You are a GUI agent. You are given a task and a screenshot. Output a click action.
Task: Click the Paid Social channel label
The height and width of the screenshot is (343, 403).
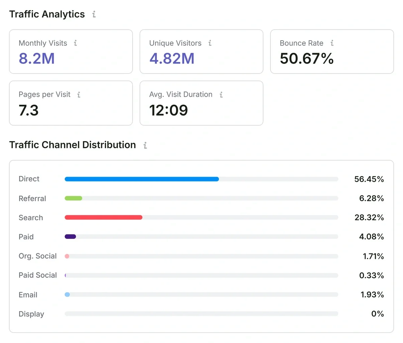coord(38,275)
